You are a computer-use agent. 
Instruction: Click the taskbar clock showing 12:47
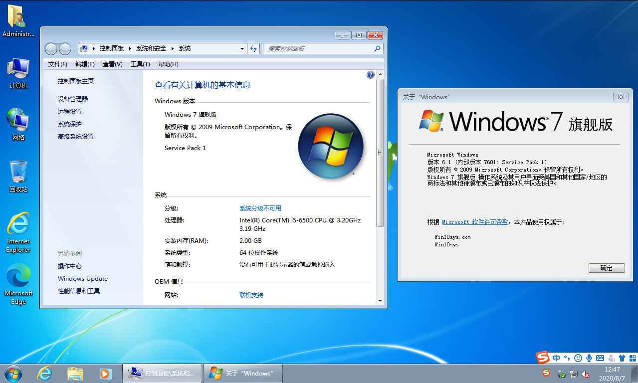[612, 374]
